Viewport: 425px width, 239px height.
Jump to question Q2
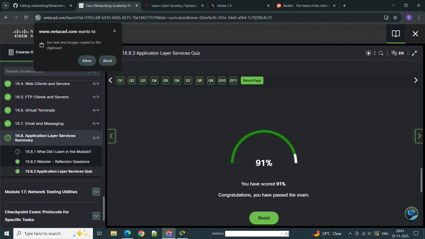(132, 80)
